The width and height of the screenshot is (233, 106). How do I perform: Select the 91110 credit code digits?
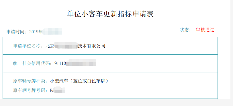coord(60,63)
